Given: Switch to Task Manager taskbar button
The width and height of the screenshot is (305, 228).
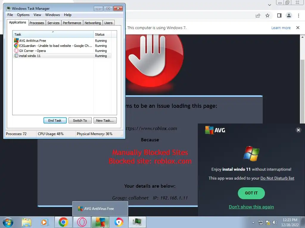Looking at the screenshot, I should 137,222.
